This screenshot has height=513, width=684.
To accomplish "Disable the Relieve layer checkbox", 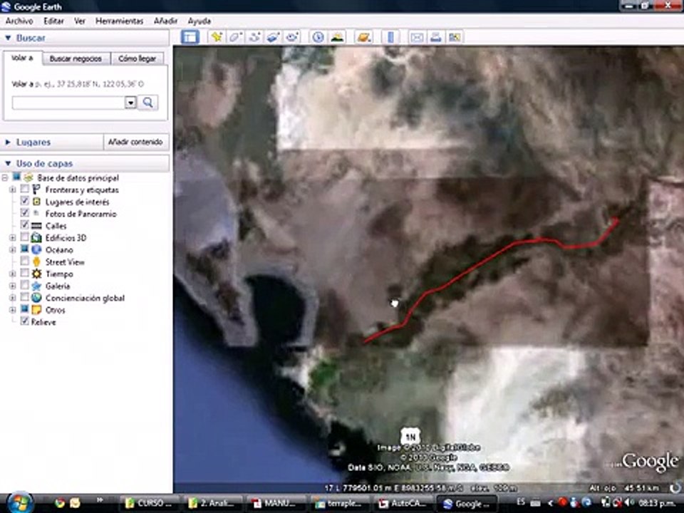I will tap(25, 321).
